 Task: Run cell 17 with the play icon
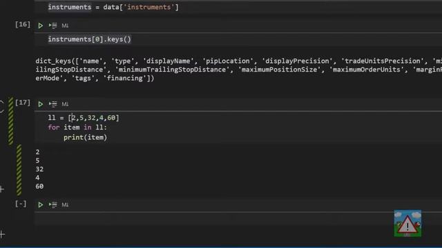pyautogui.click(x=40, y=104)
